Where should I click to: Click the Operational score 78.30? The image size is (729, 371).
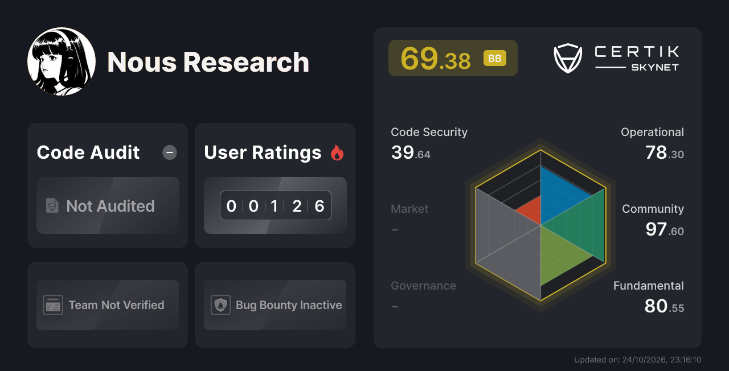tap(665, 152)
